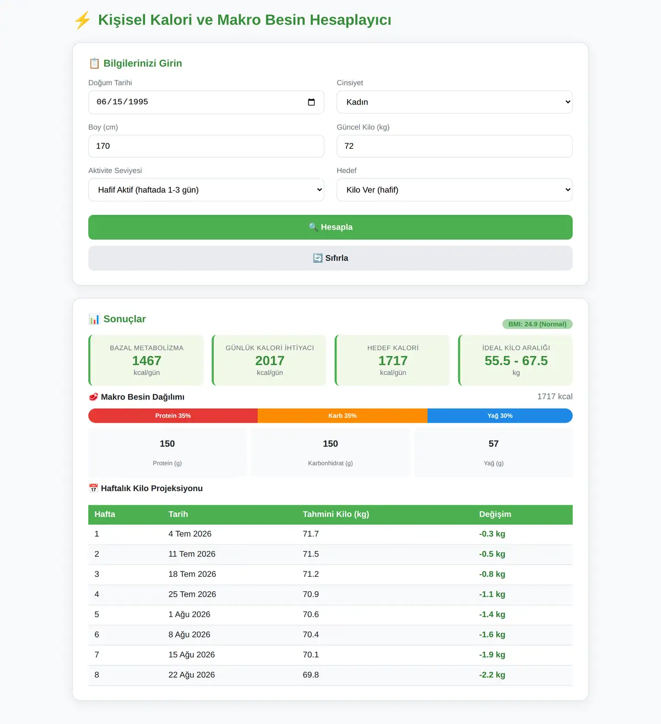The width and height of the screenshot is (661, 724).
Task: Click the change value -1.9 kg
Action: point(492,655)
